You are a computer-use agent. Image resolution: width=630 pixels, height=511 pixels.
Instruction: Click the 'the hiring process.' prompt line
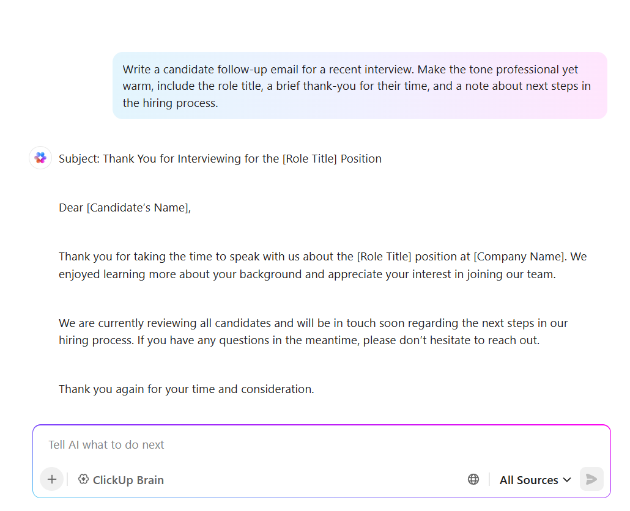[170, 103]
